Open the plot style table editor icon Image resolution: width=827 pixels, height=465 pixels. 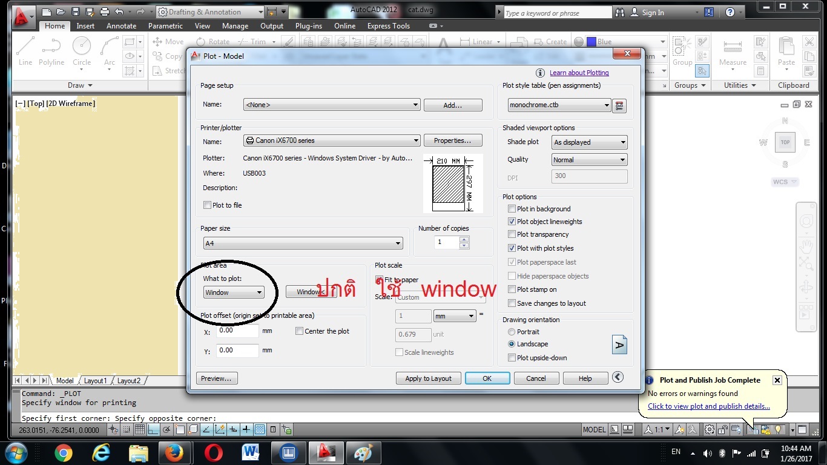(x=619, y=105)
